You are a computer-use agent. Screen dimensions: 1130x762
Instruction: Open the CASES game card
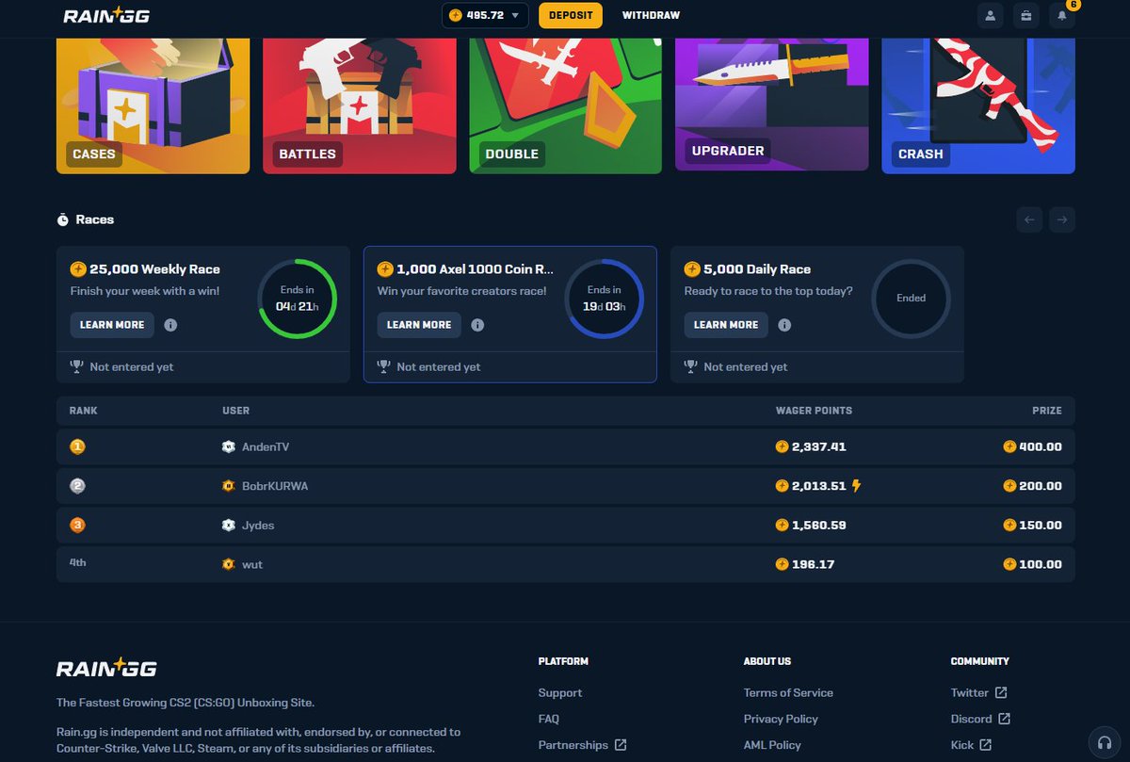pyautogui.click(x=153, y=105)
